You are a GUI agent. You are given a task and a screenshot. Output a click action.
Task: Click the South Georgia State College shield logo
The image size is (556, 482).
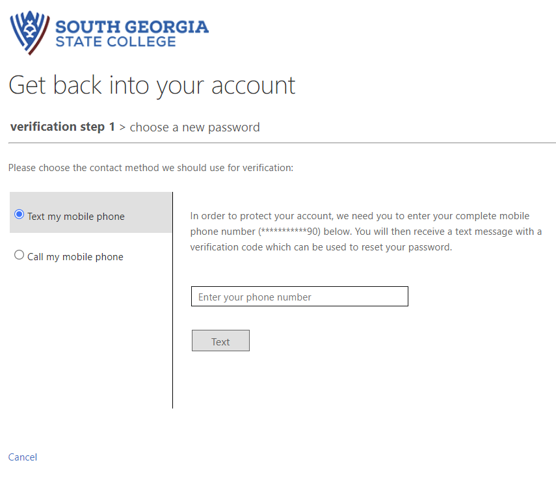[29, 33]
